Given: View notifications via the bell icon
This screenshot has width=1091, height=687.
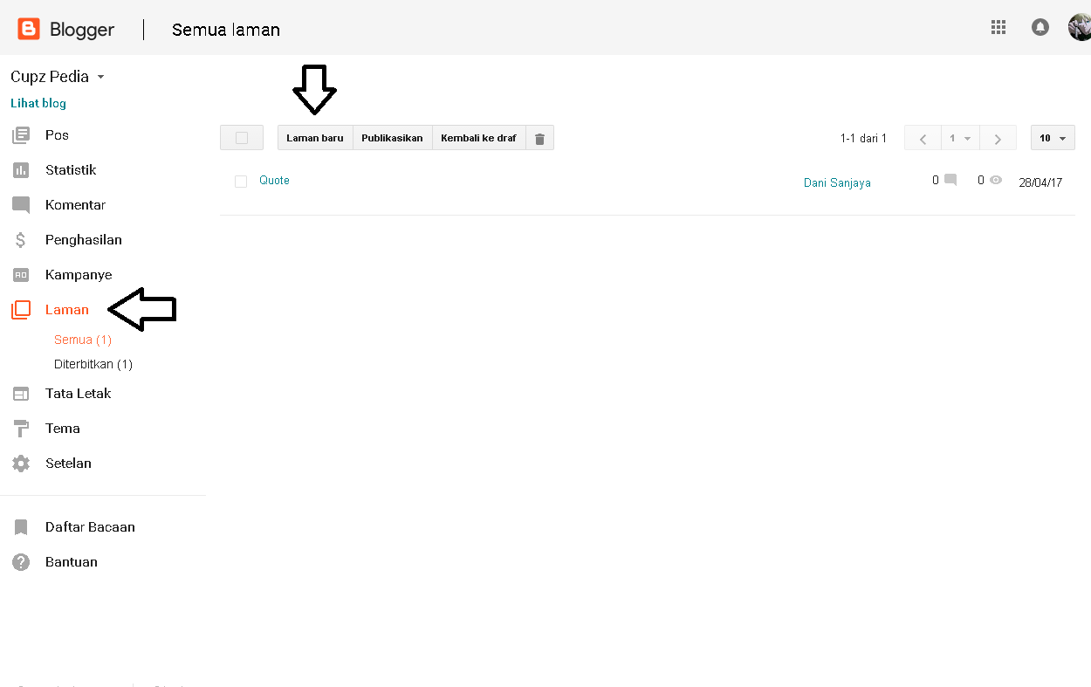Looking at the screenshot, I should pos(1040,27).
